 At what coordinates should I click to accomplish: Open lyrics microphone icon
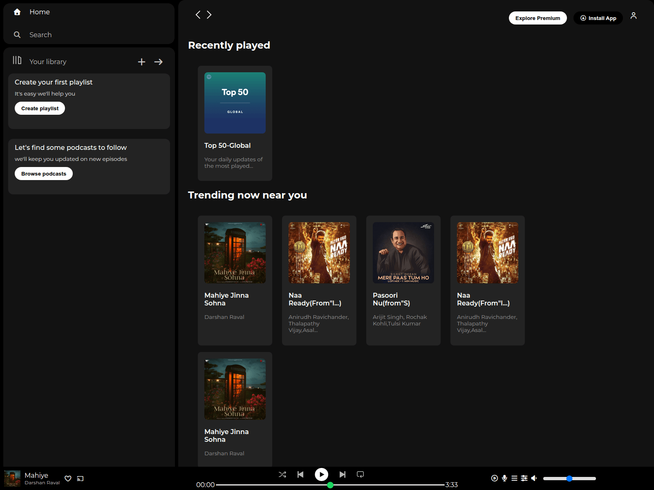505,478
